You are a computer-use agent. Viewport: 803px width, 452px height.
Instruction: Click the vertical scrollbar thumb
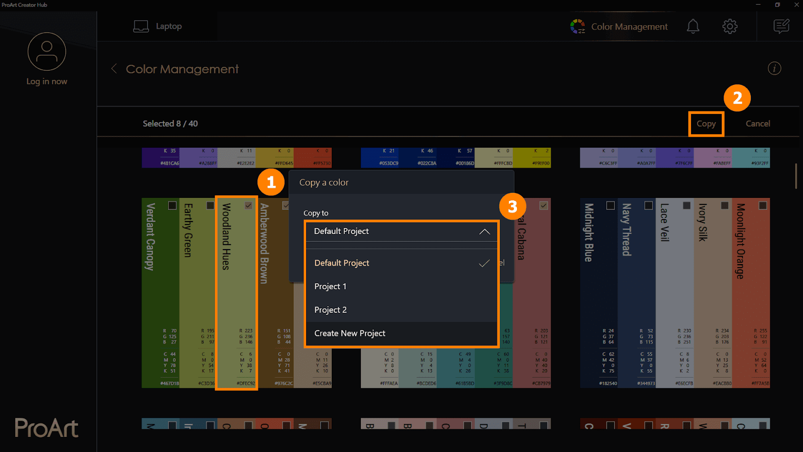[x=796, y=176]
